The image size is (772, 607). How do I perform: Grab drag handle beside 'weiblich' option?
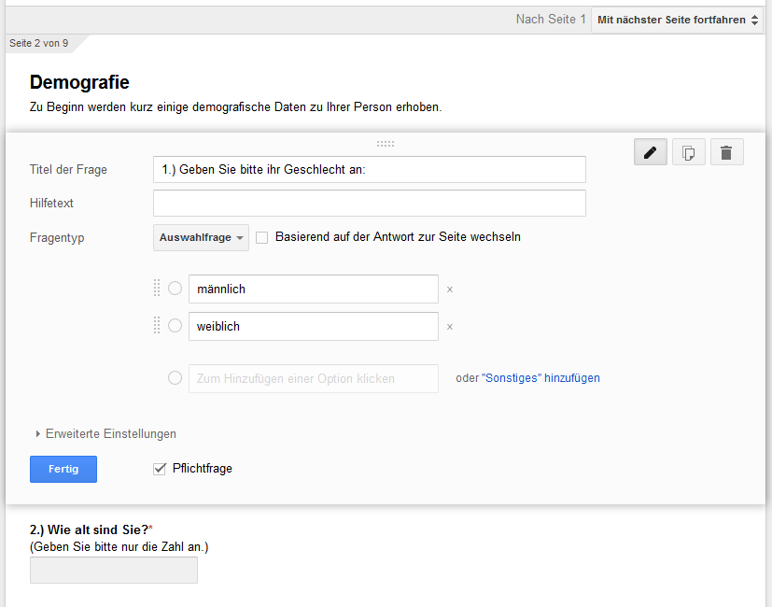[157, 326]
